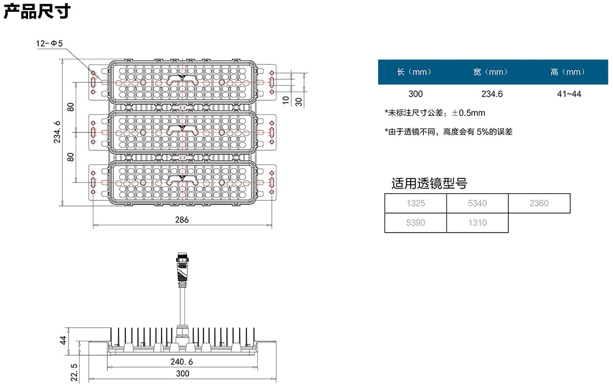Select the 12-Φ5 hole annotation
Screen dimensions: 613x390
49,43
